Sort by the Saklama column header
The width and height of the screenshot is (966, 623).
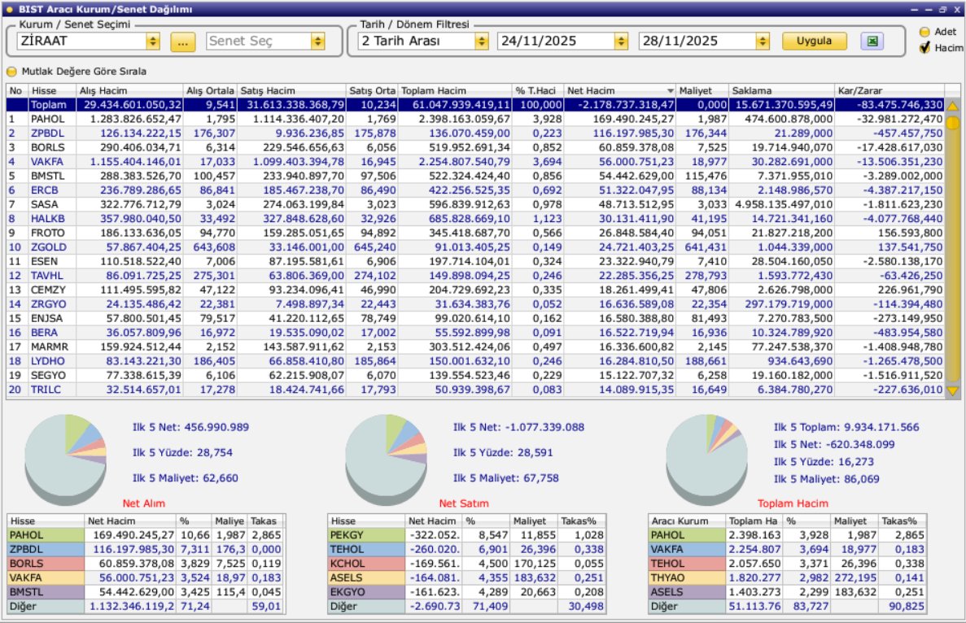(x=782, y=90)
